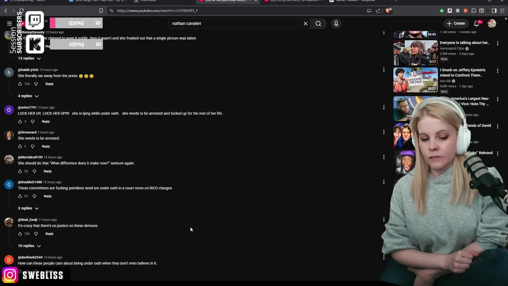The image size is (508, 286).
Task: Switch to the Wikipedia Nathan Cavaleri tab
Action: coord(357,2)
